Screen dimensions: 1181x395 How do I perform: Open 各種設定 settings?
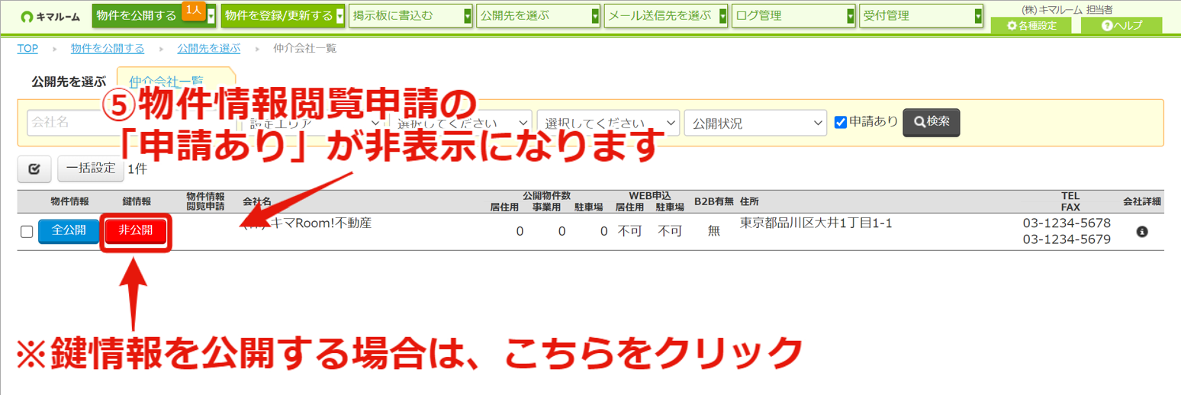click(1031, 25)
